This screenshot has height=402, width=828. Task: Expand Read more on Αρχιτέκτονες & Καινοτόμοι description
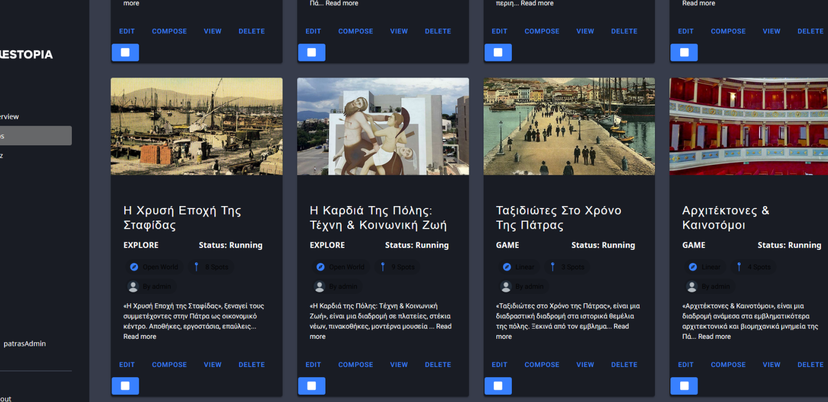pyautogui.click(x=714, y=337)
